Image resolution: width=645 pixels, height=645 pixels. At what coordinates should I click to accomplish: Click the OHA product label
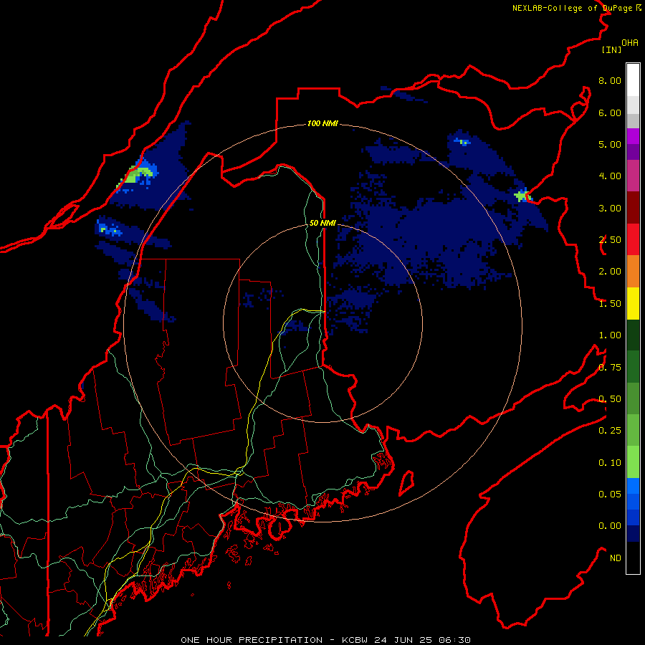630,43
